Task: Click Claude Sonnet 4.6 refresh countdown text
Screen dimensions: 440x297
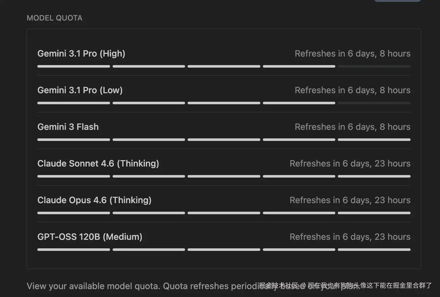Action: [x=350, y=163]
